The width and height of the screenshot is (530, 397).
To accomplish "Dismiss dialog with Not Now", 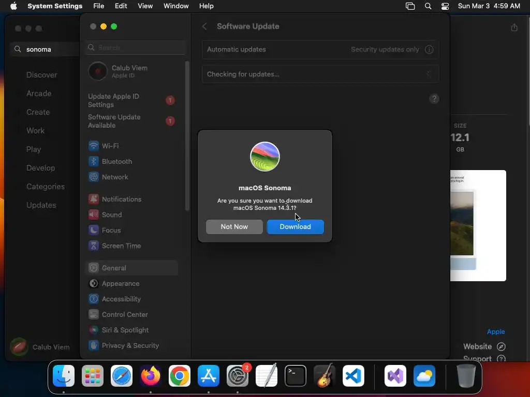I will [234, 226].
